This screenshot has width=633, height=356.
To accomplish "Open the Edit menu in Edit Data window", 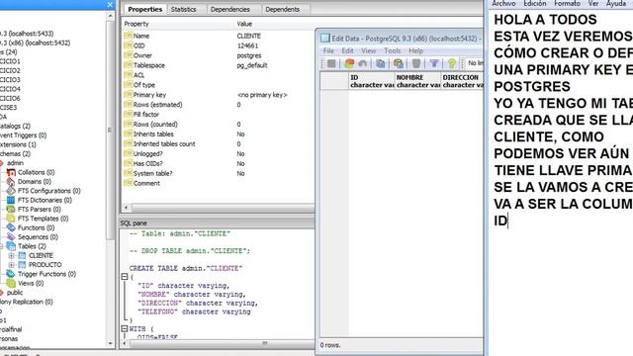I will click(347, 50).
